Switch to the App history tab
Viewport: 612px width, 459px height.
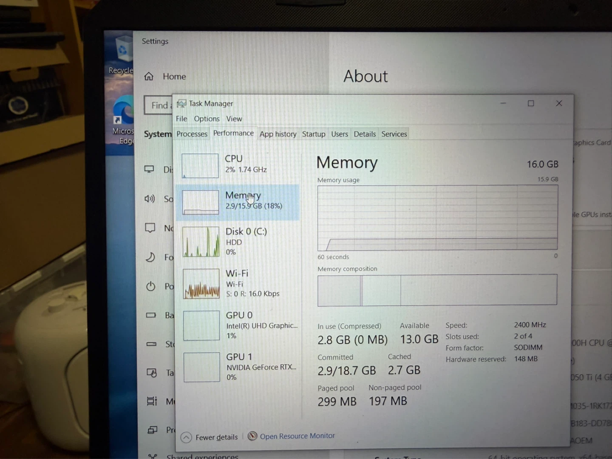pyautogui.click(x=278, y=134)
